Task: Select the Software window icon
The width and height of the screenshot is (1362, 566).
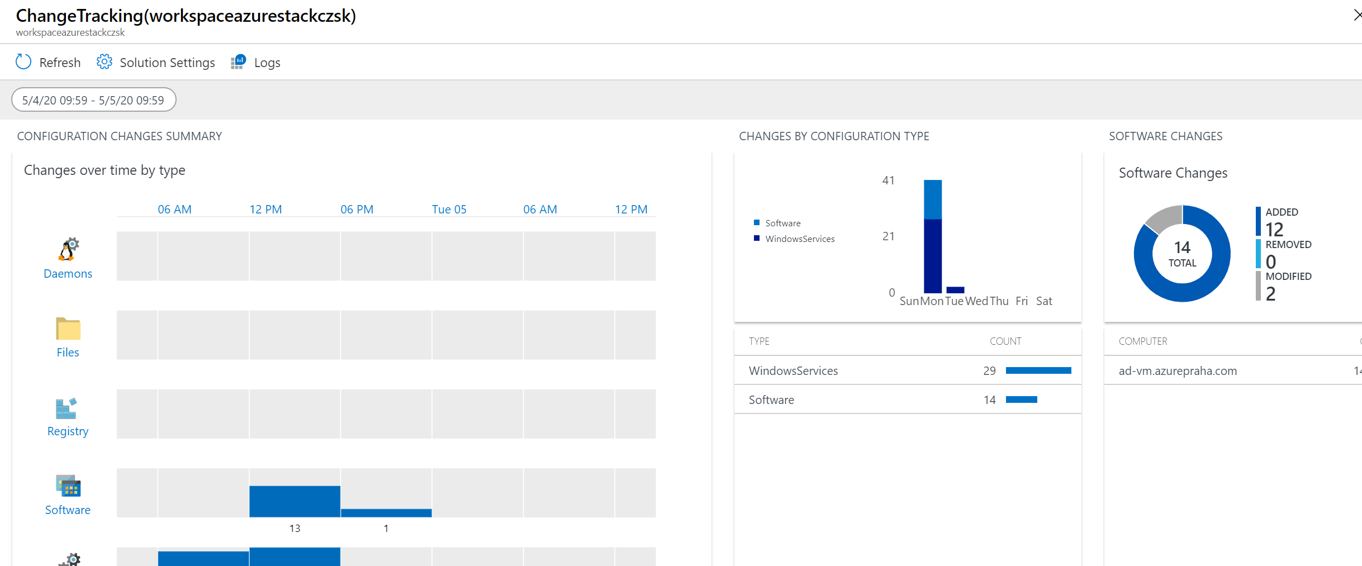Action: (x=68, y=487)
